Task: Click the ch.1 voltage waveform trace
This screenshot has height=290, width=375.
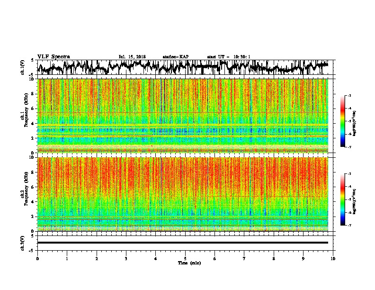Action: (x=183, y=67)
